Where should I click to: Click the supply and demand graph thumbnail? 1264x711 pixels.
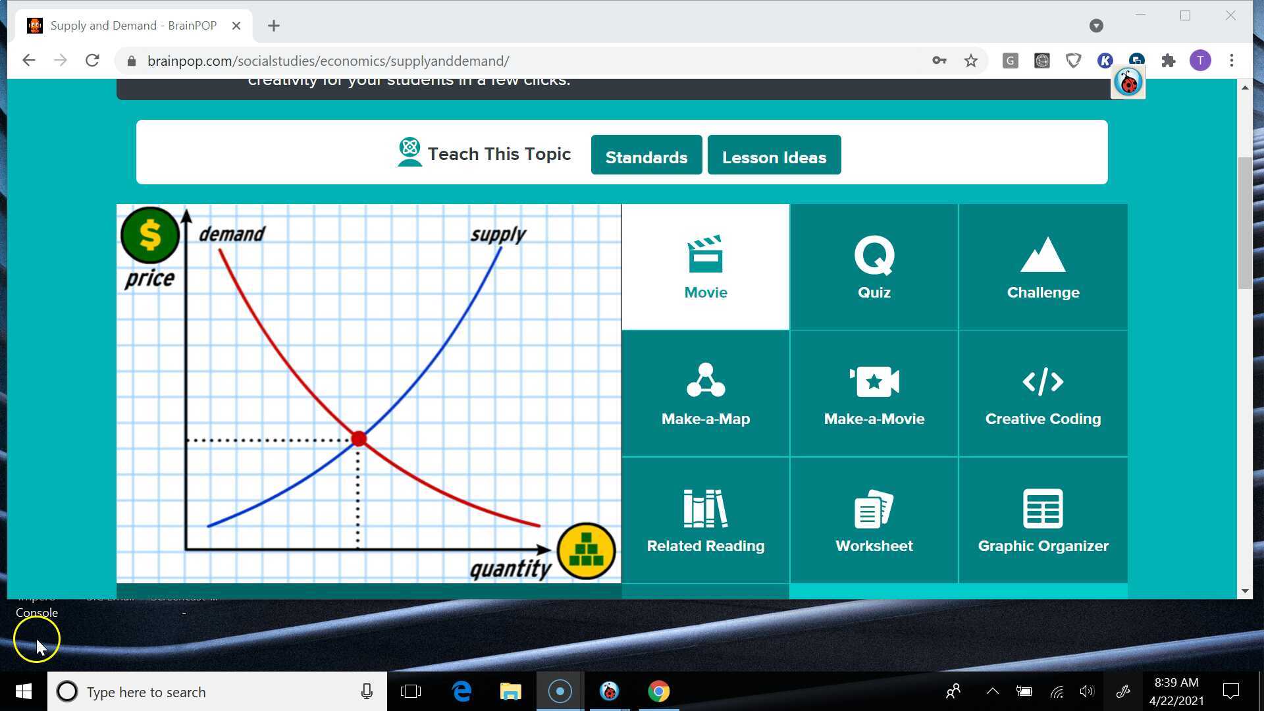[x=369, y=394]
